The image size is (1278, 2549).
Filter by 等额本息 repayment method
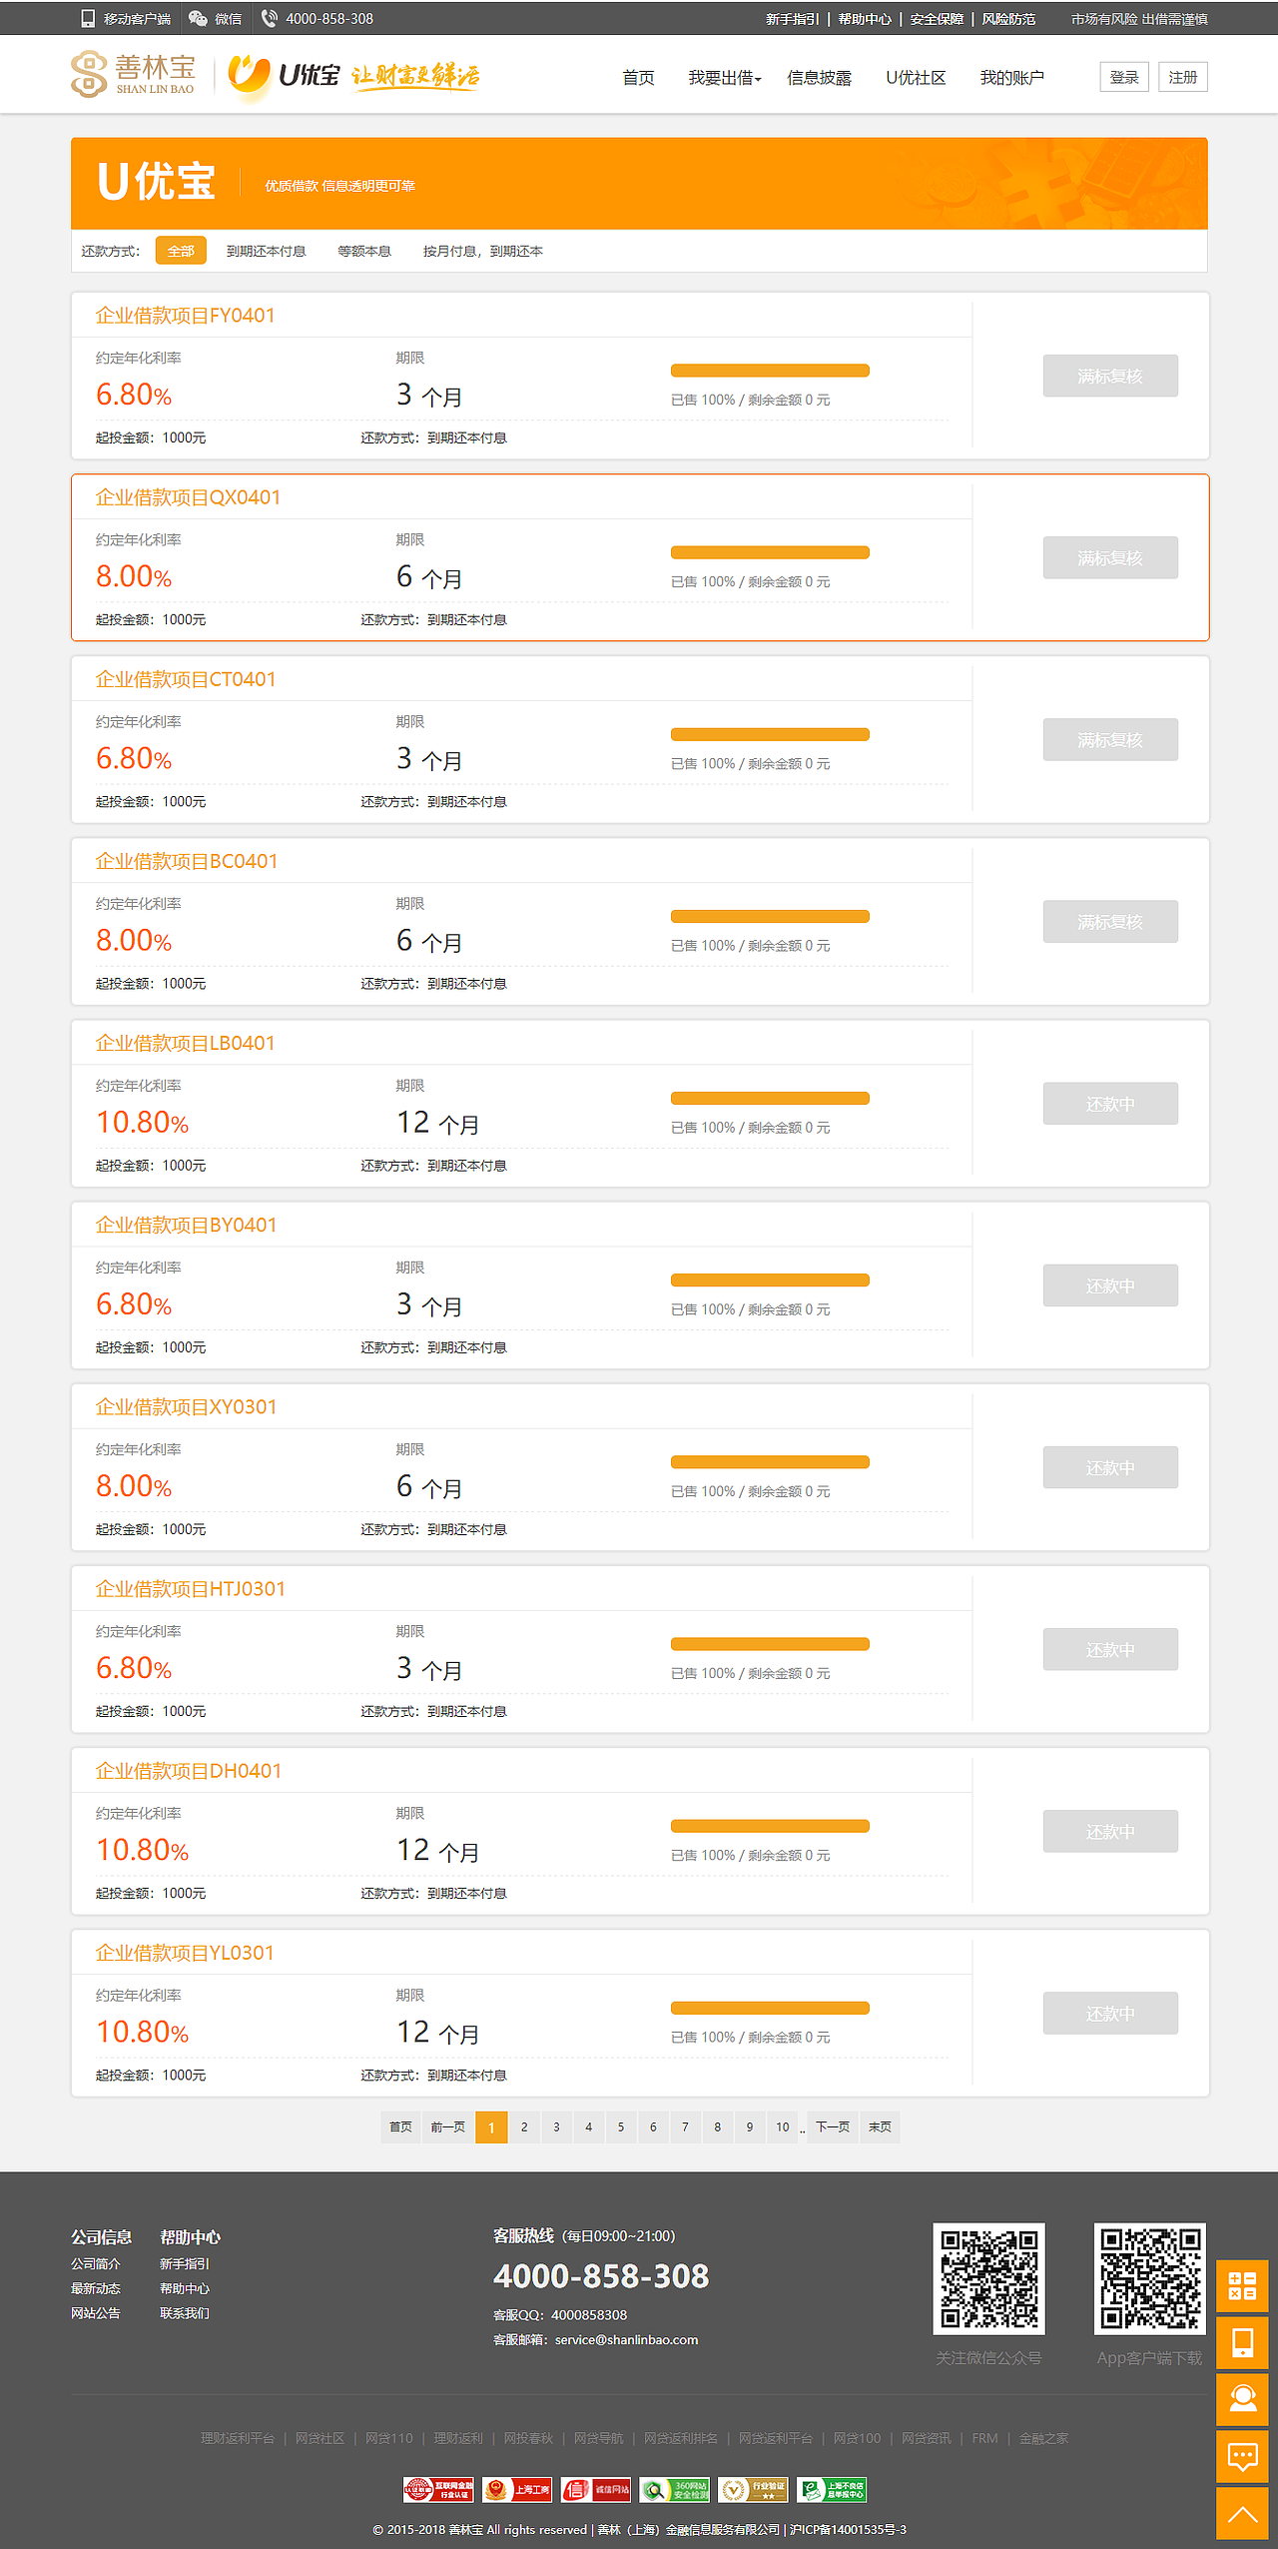click(364, 251)
